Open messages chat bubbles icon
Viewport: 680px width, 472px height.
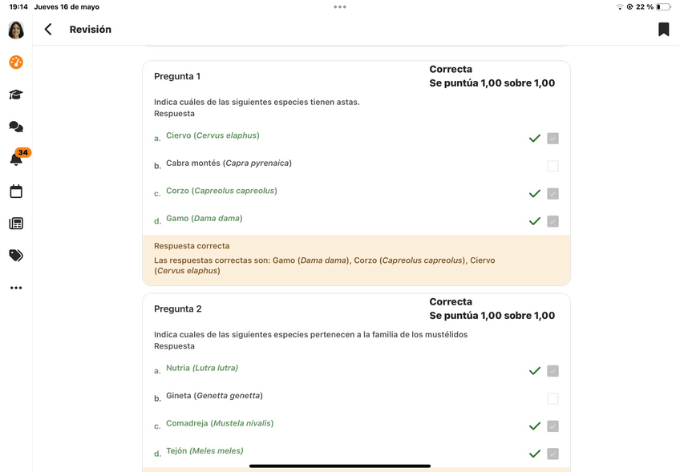[16, 127]
